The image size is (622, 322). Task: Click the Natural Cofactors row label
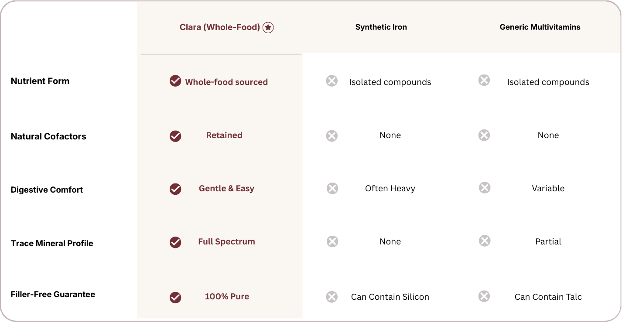(x=48, y=136)
